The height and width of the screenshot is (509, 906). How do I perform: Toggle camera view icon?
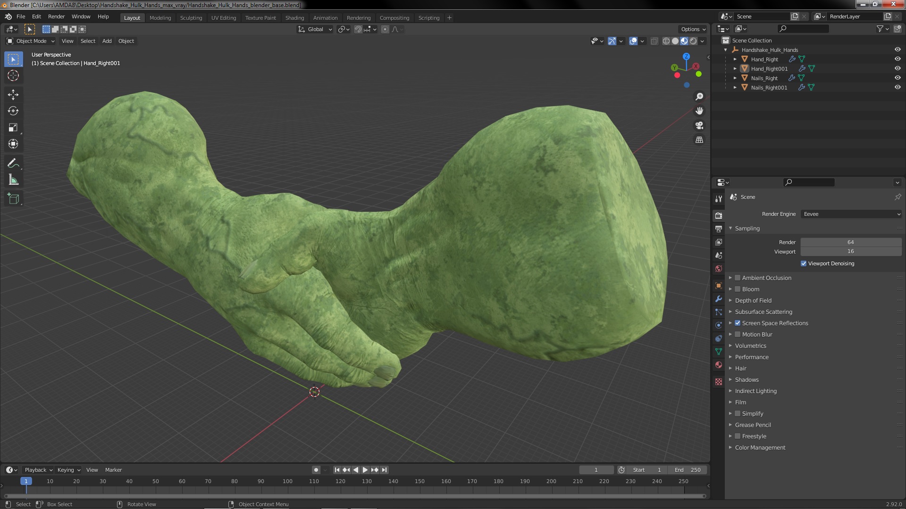699,125
